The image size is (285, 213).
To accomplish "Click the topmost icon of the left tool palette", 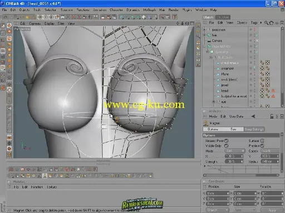I will point(3,26).
